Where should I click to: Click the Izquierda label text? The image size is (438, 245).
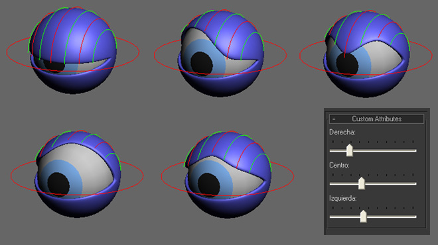pyautogui.click(x=343, y=198)
